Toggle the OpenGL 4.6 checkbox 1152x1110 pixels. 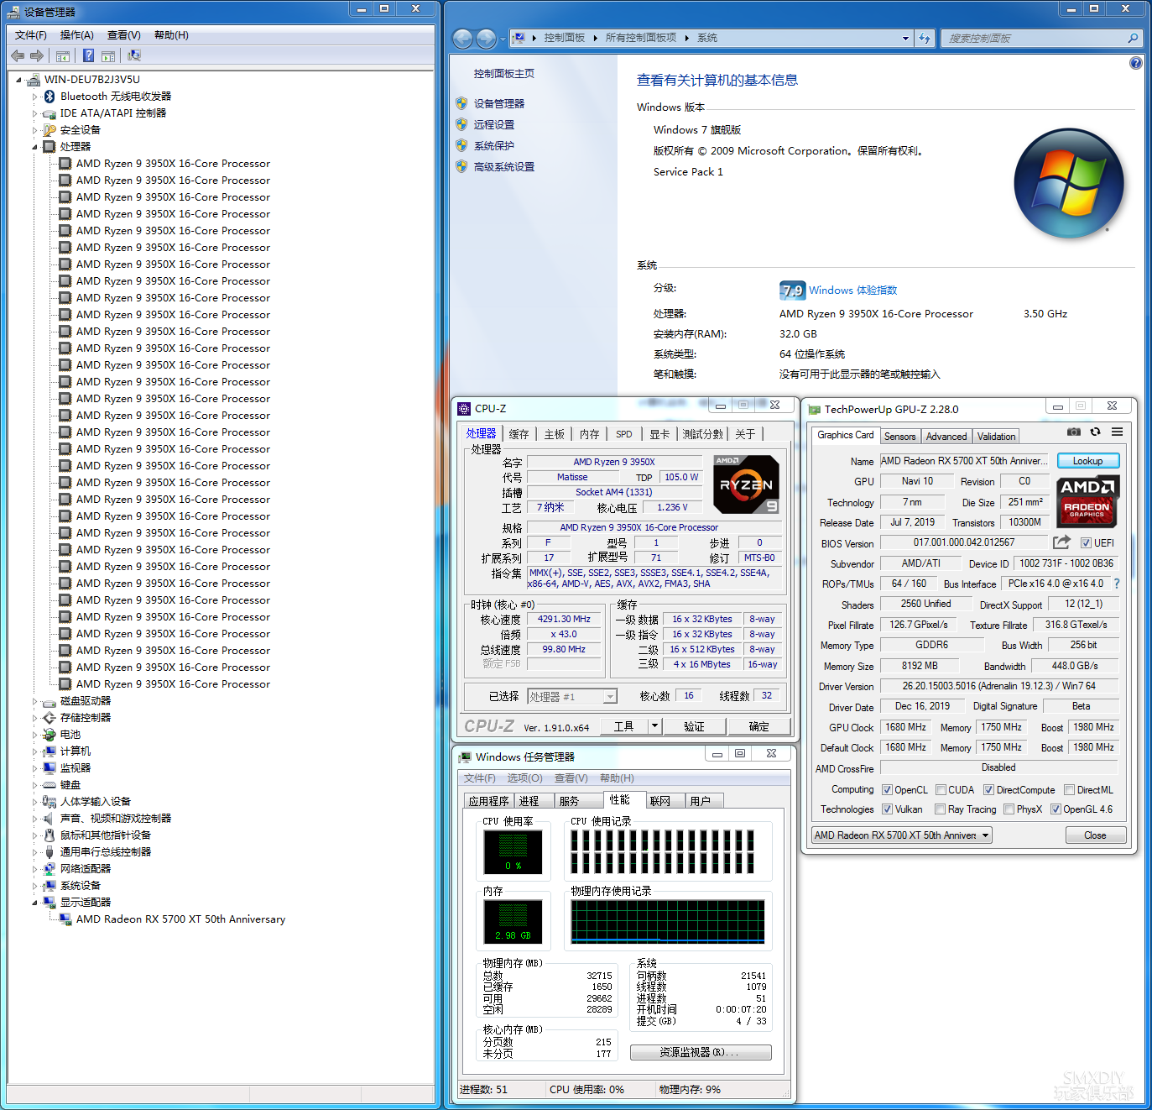coord(1056,809)
